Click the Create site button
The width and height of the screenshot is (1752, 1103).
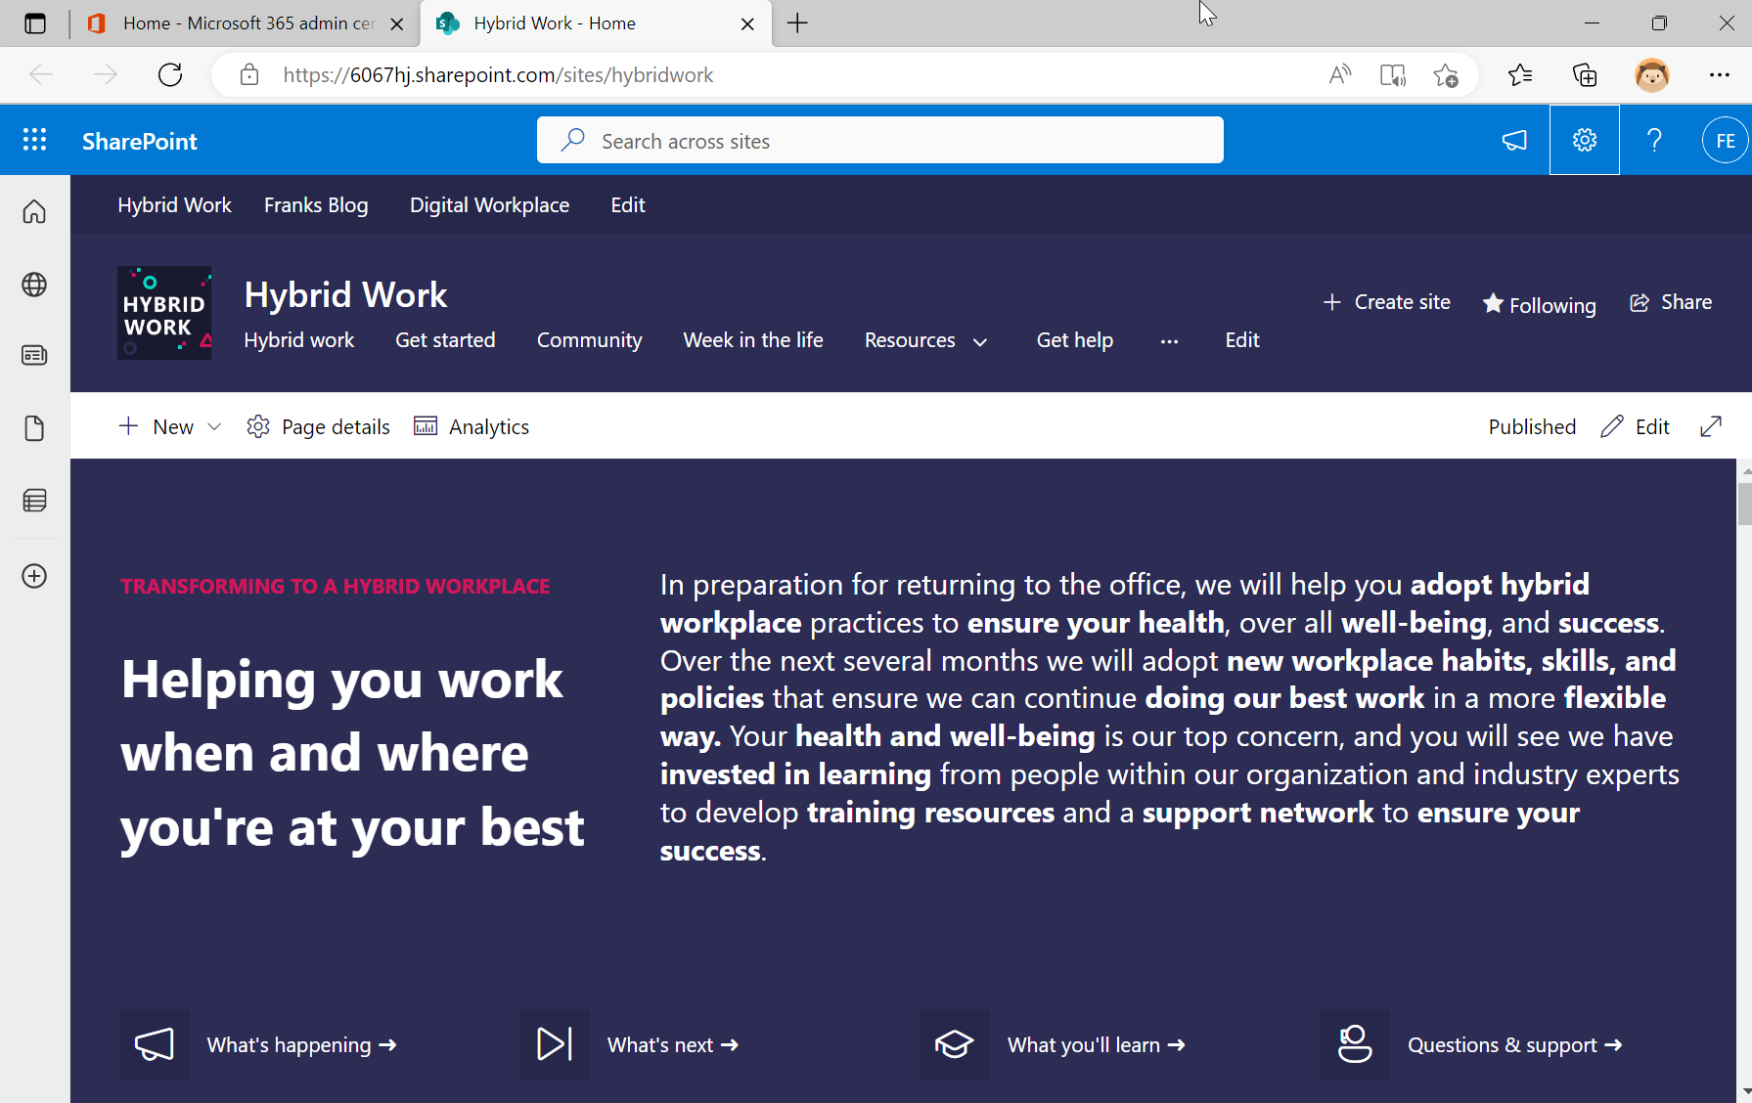click(x=1385, y=302)
